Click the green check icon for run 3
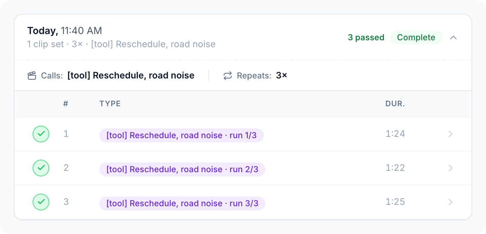The image size is (486, 234). pyautogui.click(x=41, y=202)
